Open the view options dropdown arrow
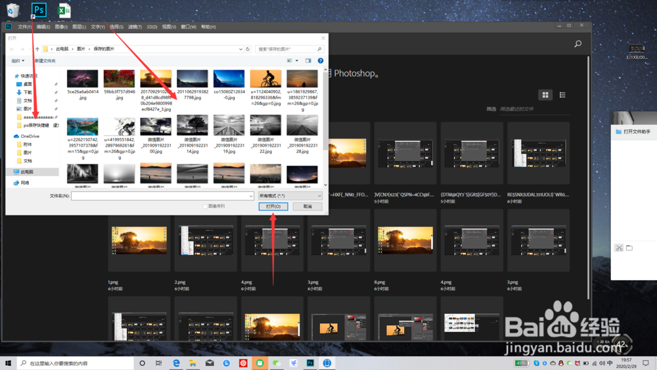The width and height of the screenshot is (657, 370). (297, 60)
